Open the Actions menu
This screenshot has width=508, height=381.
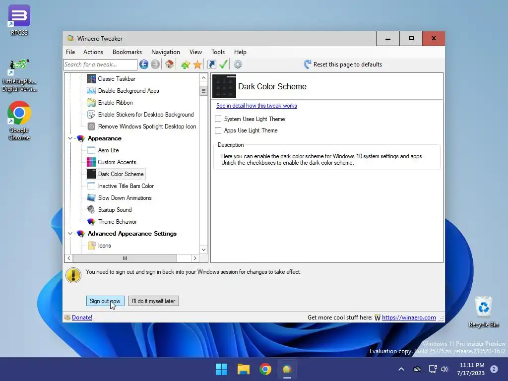(93, 52)
